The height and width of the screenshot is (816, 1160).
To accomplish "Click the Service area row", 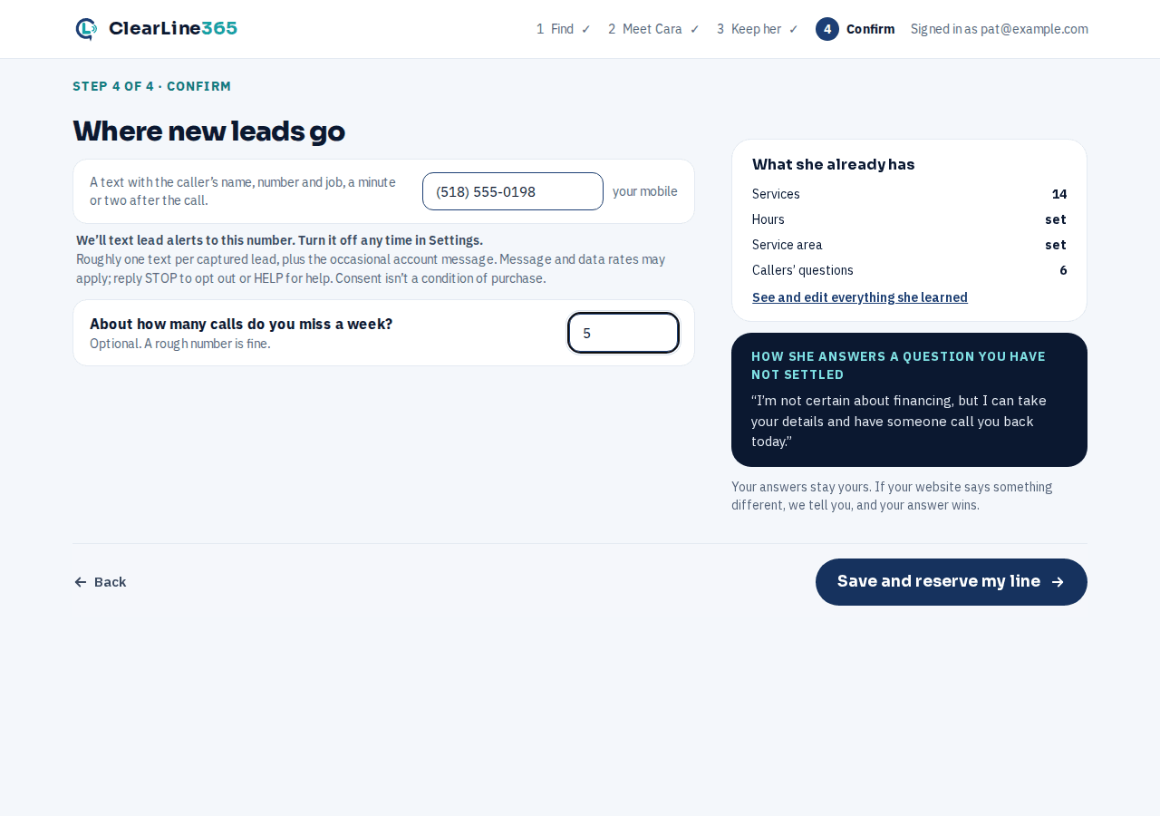I will click(x=909, y=245).
